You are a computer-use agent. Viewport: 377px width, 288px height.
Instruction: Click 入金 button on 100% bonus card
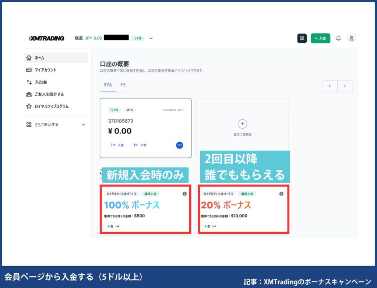[113, 226]
